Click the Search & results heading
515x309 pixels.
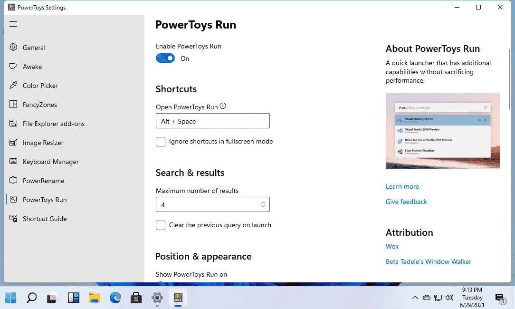click(190, 173)
